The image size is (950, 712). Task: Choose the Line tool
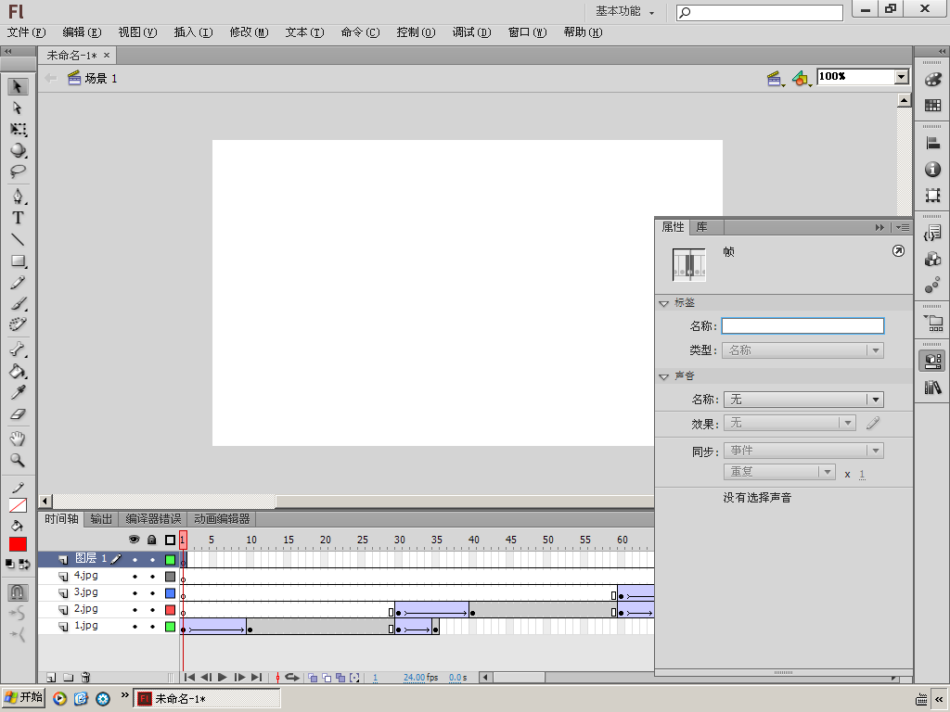(18, 240)
